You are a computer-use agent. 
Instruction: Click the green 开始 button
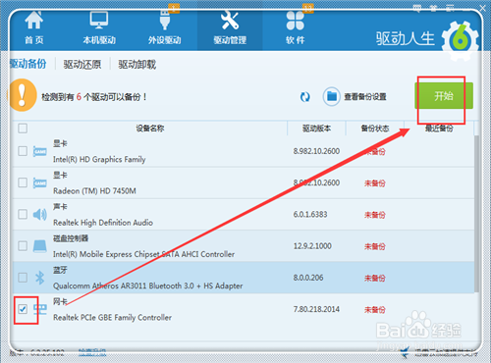click(444, 96)
